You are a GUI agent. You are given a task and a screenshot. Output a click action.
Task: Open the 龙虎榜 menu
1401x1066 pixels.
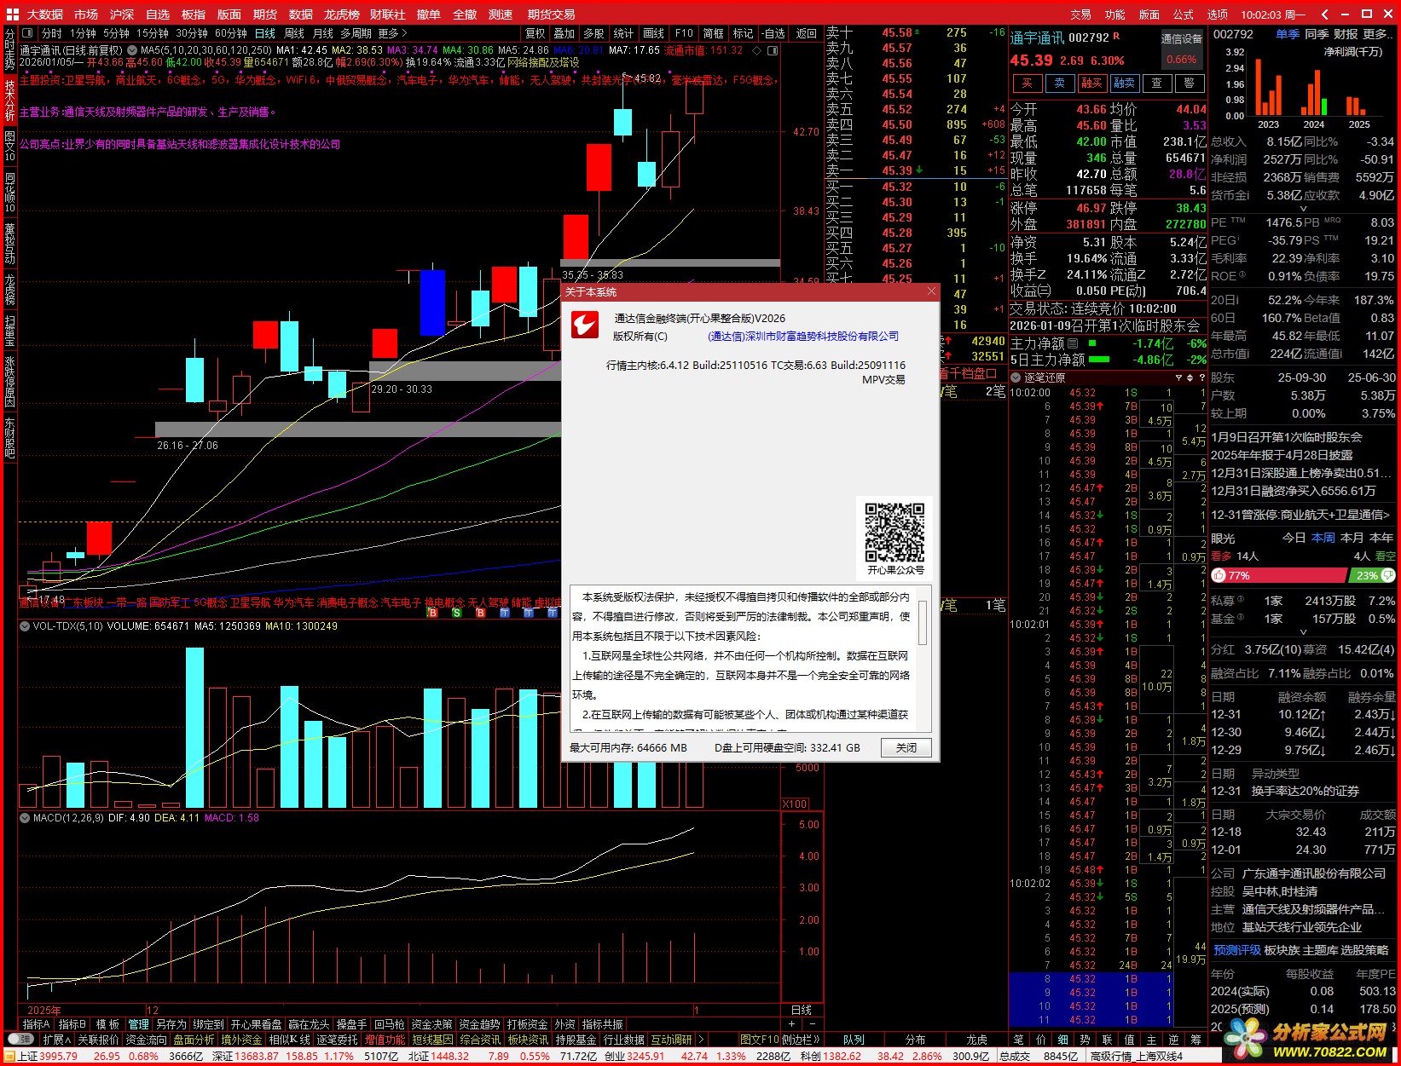coord(341,14)
